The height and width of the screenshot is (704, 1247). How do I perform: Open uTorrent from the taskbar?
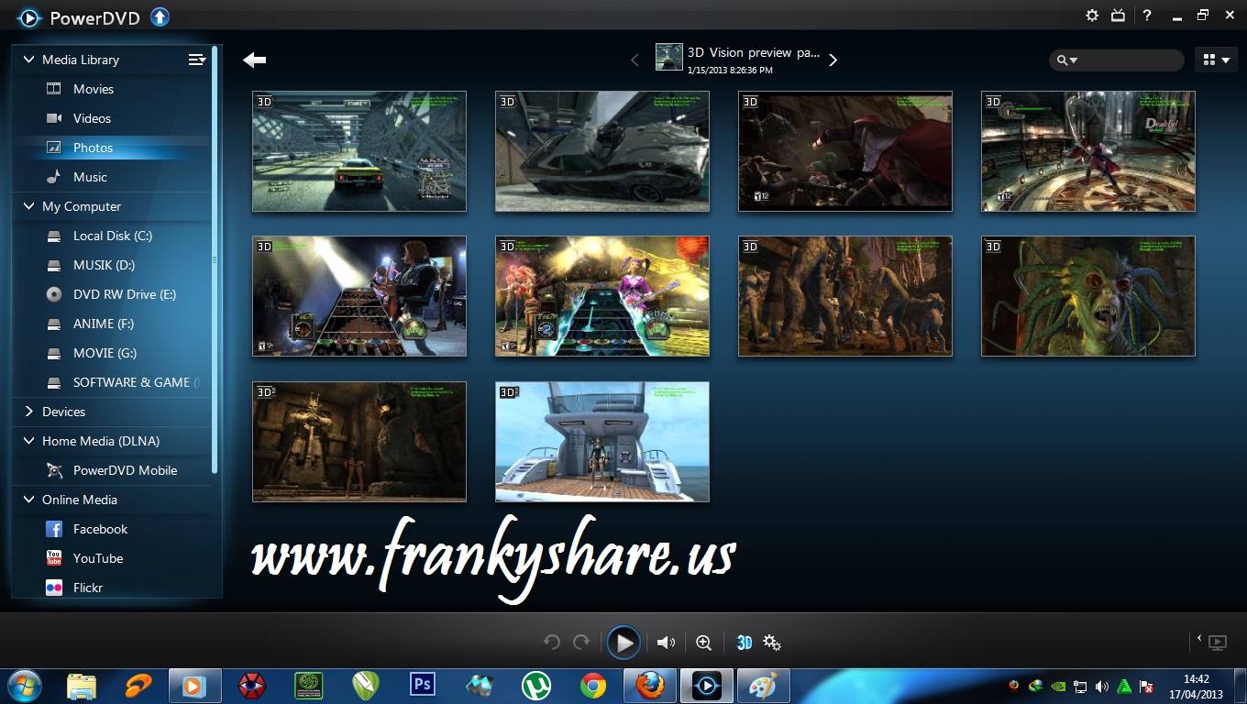[x=535, y=686]
